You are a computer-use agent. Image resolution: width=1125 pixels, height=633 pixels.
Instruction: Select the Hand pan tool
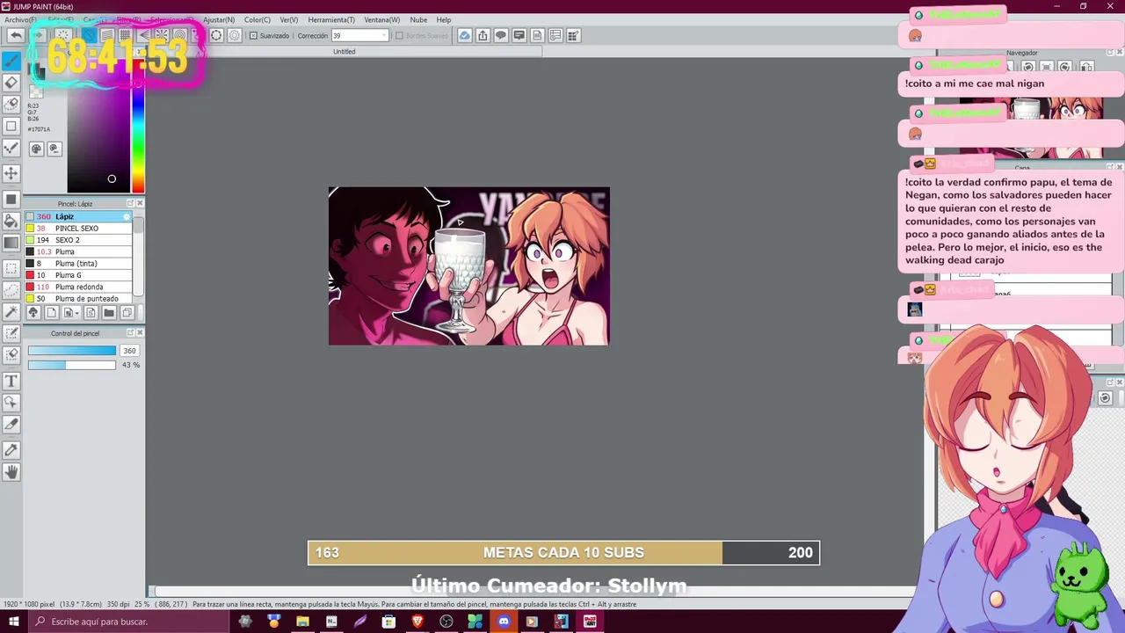coord(11,472)
